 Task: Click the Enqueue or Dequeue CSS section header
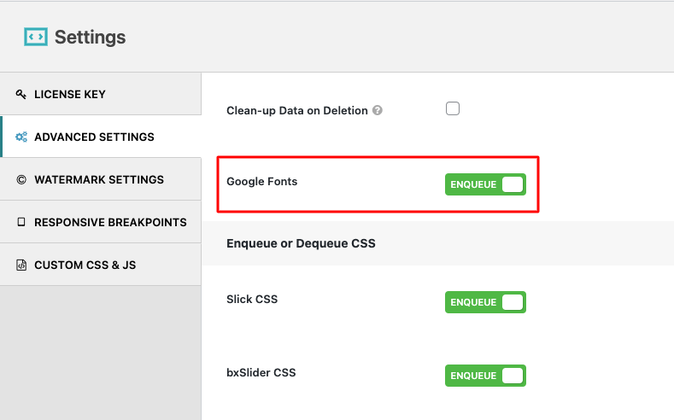coord(301,243)
